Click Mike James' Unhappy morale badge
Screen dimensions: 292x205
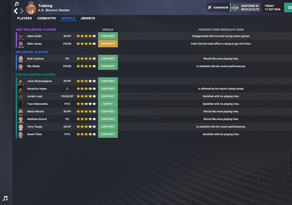[108, 44]
